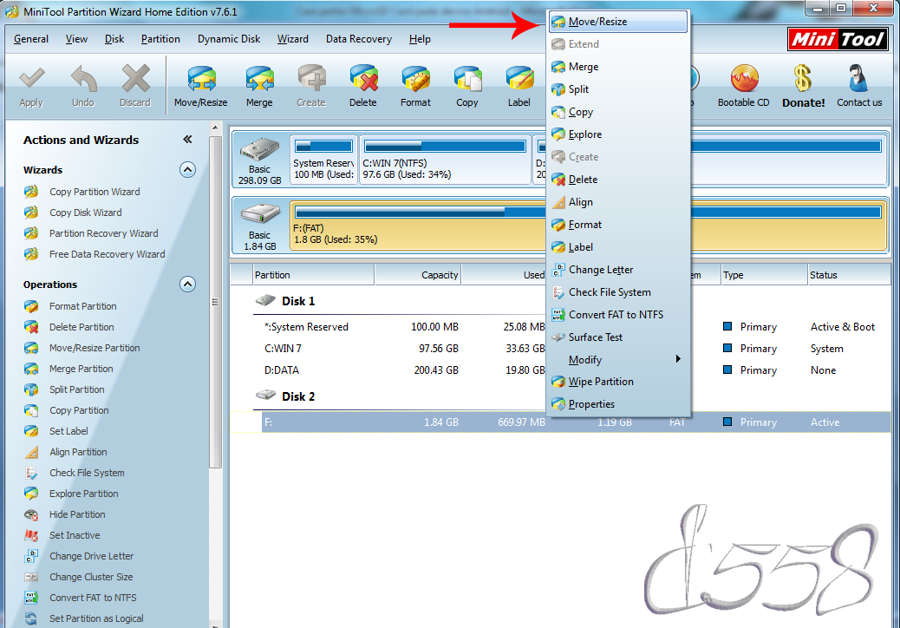Image resolution: width=900 pixels, height=628 pixels.
Task: Open Free Data Recovery Wizard
Action: pyautogui.click(x=107, y=254)
